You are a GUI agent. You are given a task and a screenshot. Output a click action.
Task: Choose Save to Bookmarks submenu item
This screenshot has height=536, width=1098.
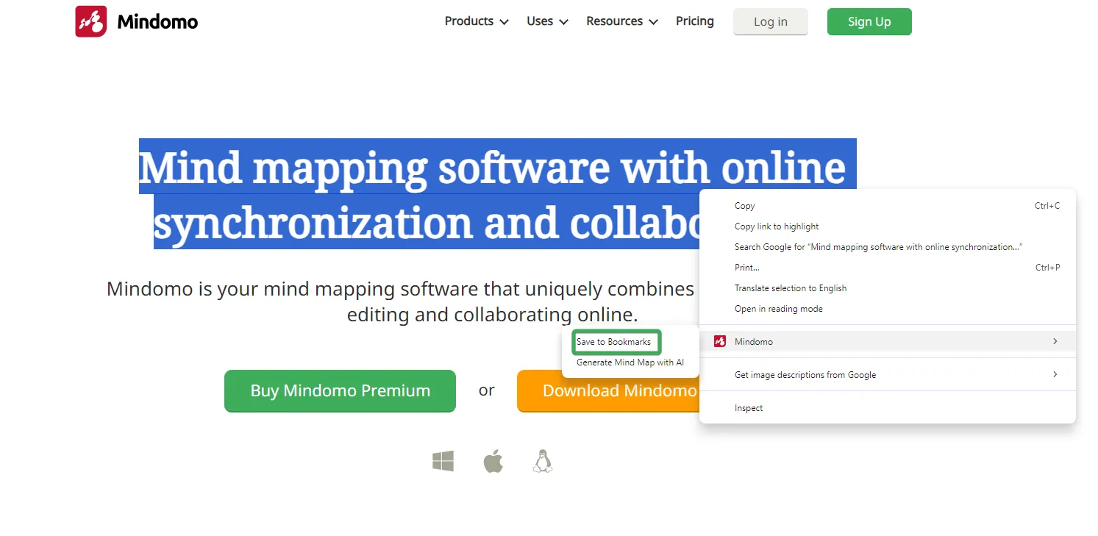point(616,342)
